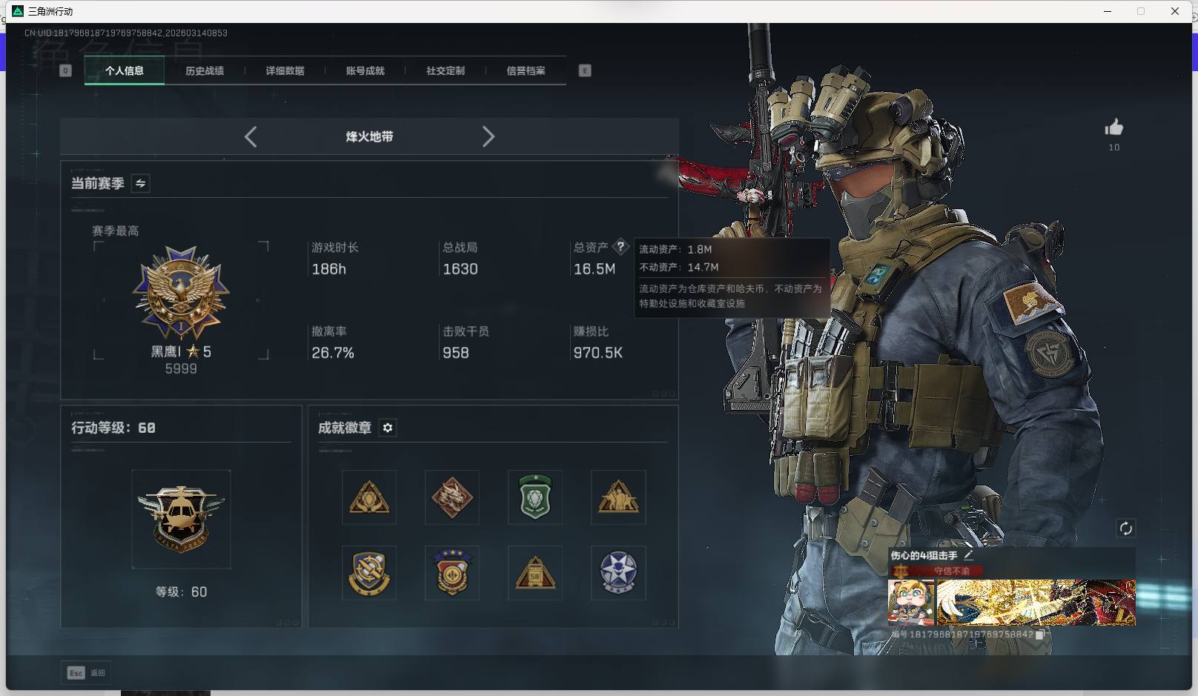Click the 总战局 value 1630
The height and width of the screenshot is (696, 1198).
460,269
